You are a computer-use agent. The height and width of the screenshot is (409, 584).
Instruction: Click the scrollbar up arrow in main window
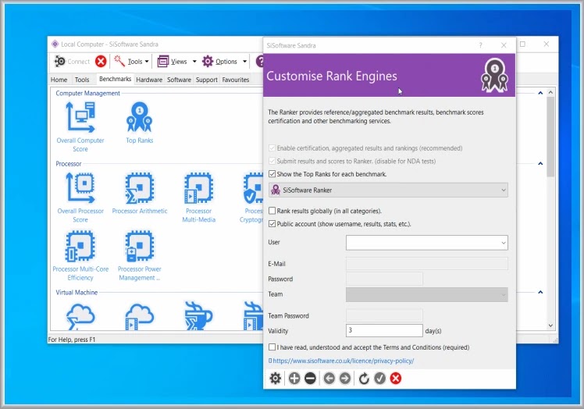click(550, 91)
